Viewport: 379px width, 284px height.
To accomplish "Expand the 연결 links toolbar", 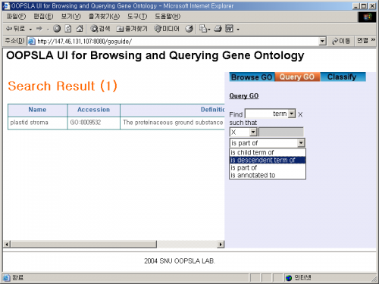I will [x=366, y=40].
